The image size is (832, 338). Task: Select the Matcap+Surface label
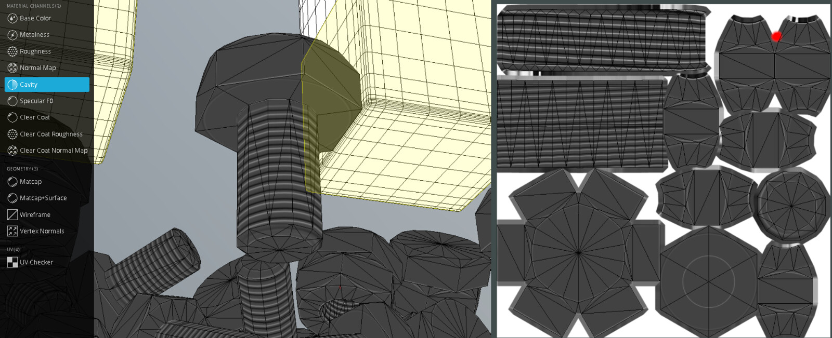(x=43, y=198)
